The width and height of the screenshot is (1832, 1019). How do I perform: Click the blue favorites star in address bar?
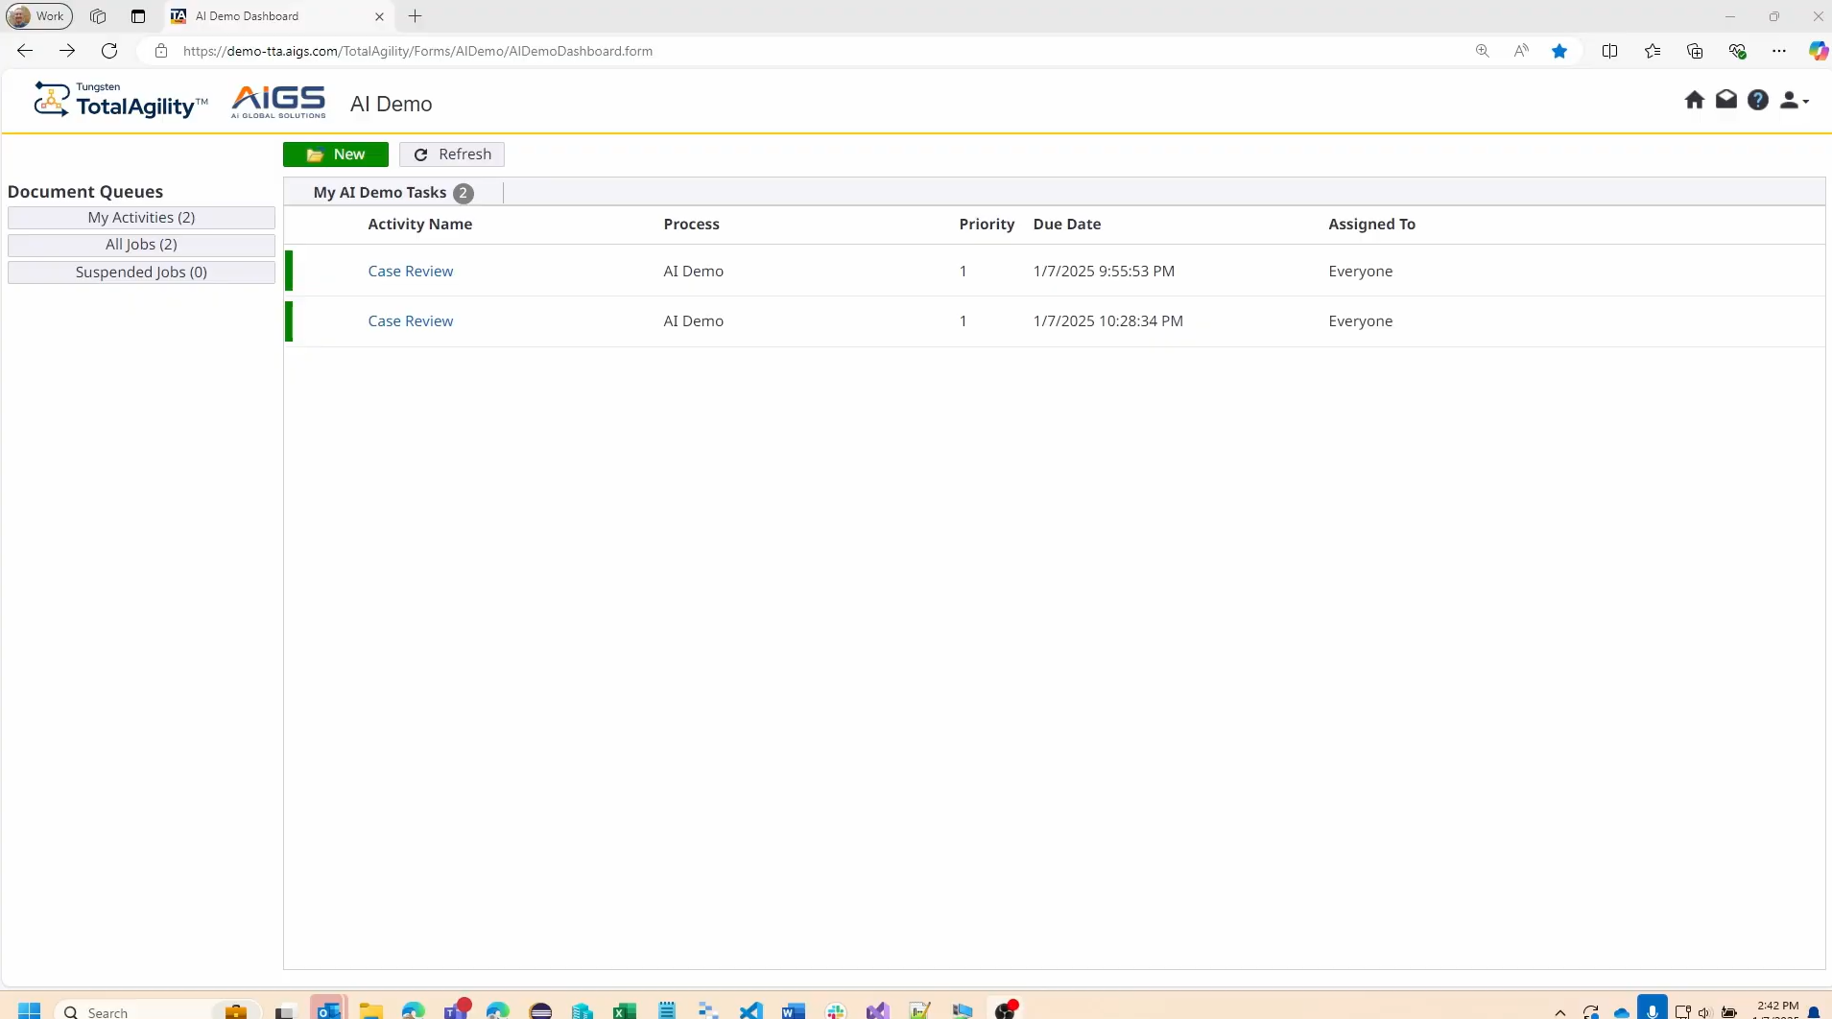[1559, 51]
